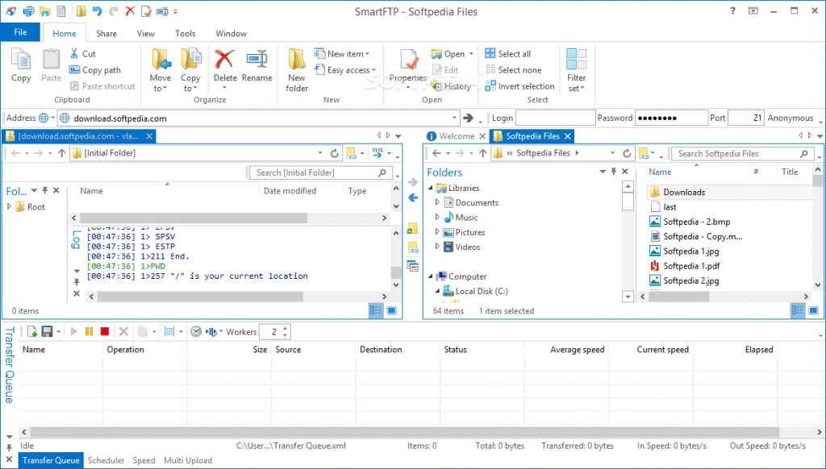Click Select all in the Select group
The image size is (826, 469).
pyautogui.click(x=516, y=53)
